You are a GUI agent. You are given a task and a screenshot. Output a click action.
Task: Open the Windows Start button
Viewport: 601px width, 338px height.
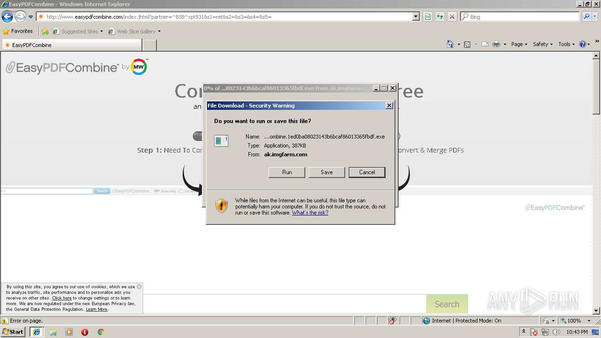(x=14, y=332)
